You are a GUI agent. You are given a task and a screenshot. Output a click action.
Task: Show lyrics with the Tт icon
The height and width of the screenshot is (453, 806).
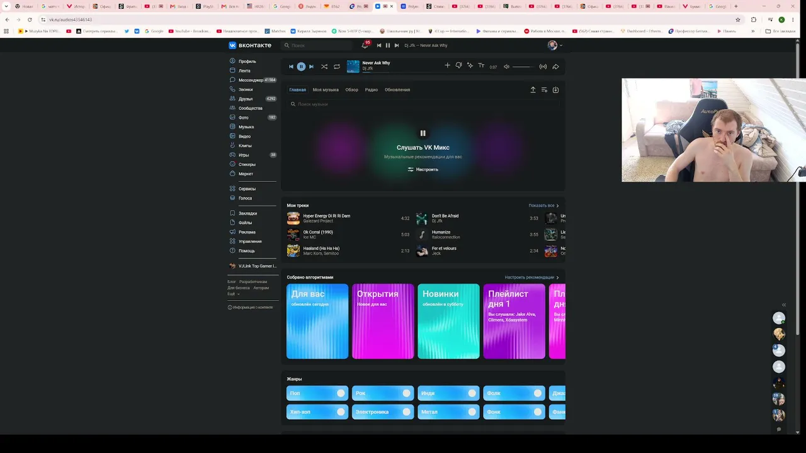[481, 65]
